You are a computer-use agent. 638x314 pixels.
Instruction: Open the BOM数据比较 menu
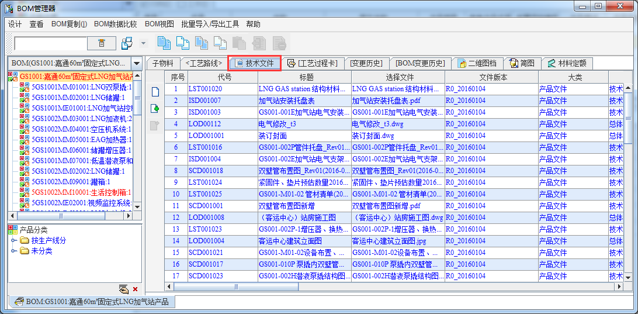(116, 24)
